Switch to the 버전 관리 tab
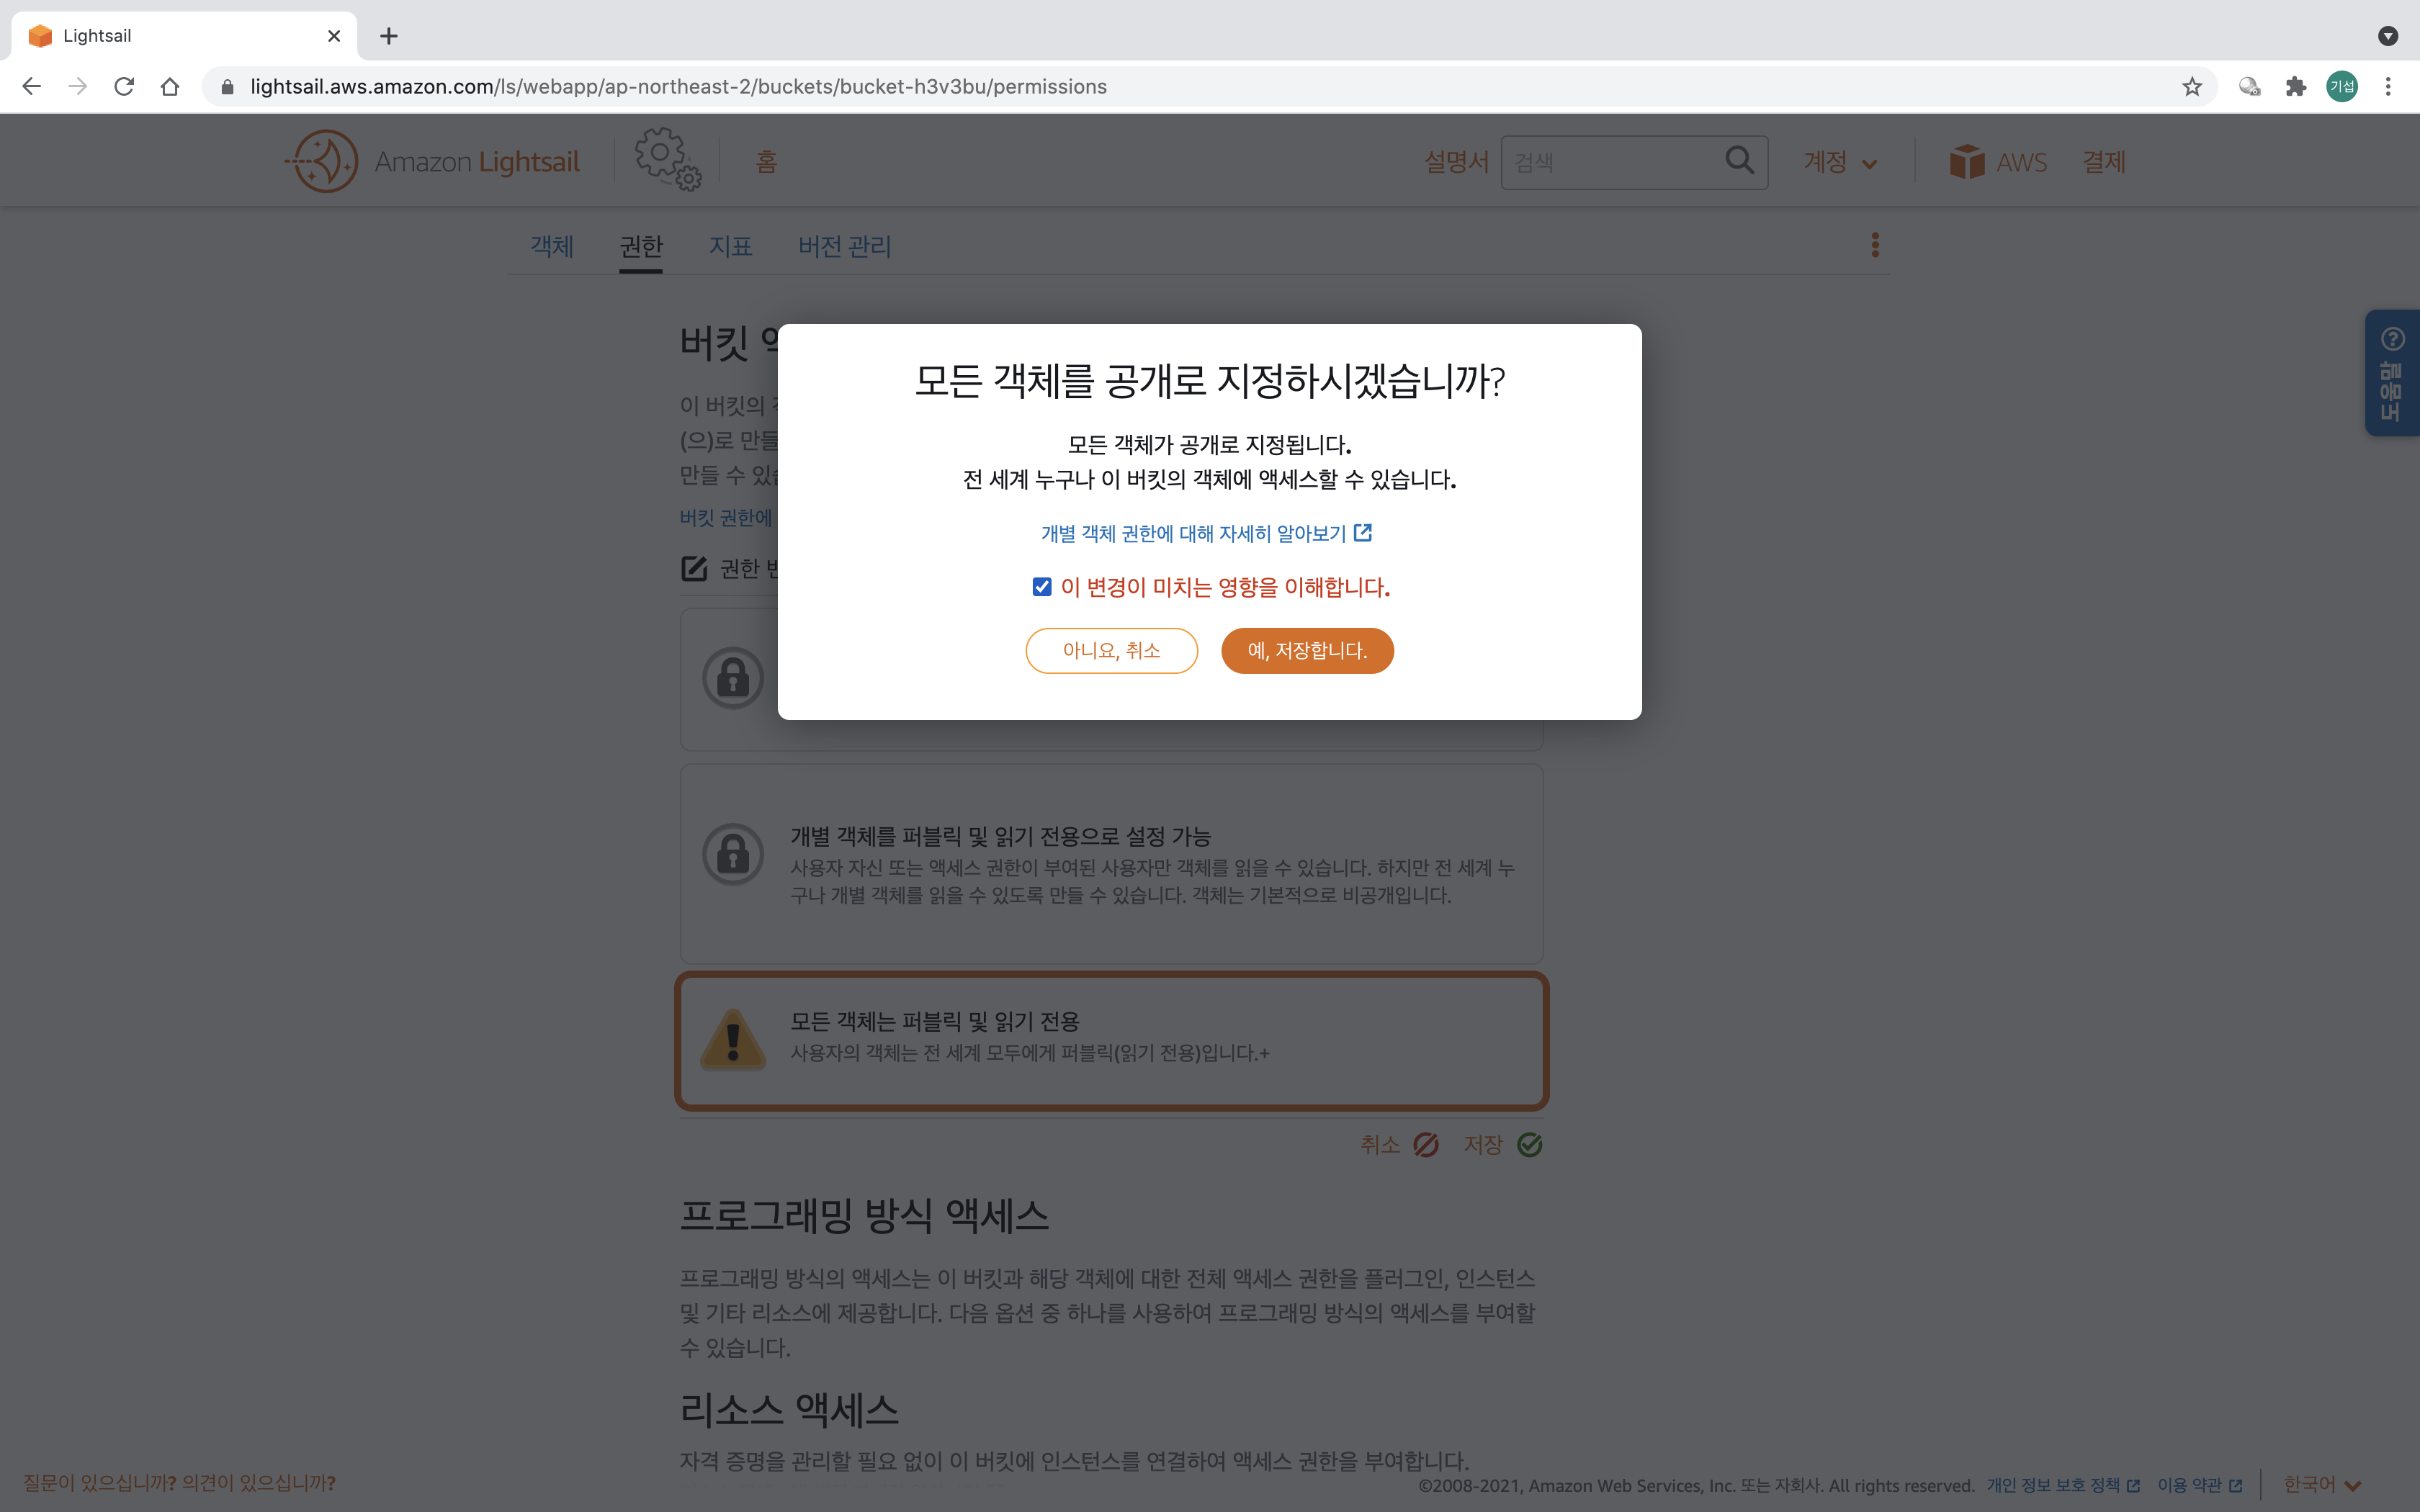The width and height of the screenshot is (2420, 1512). 844,246
